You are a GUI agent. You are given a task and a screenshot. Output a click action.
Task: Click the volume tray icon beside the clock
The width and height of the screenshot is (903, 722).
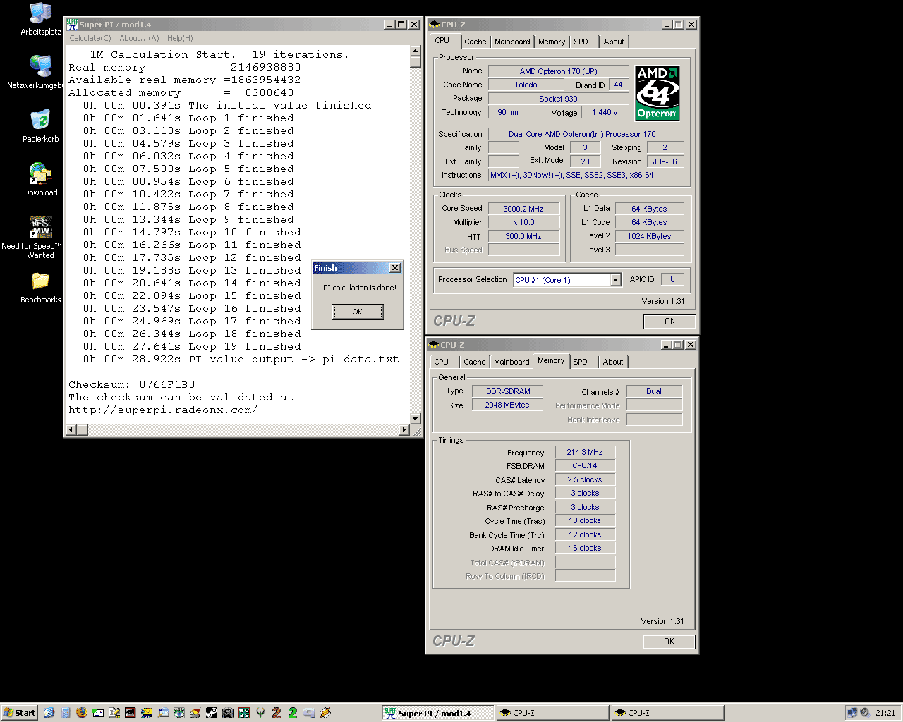864,713
